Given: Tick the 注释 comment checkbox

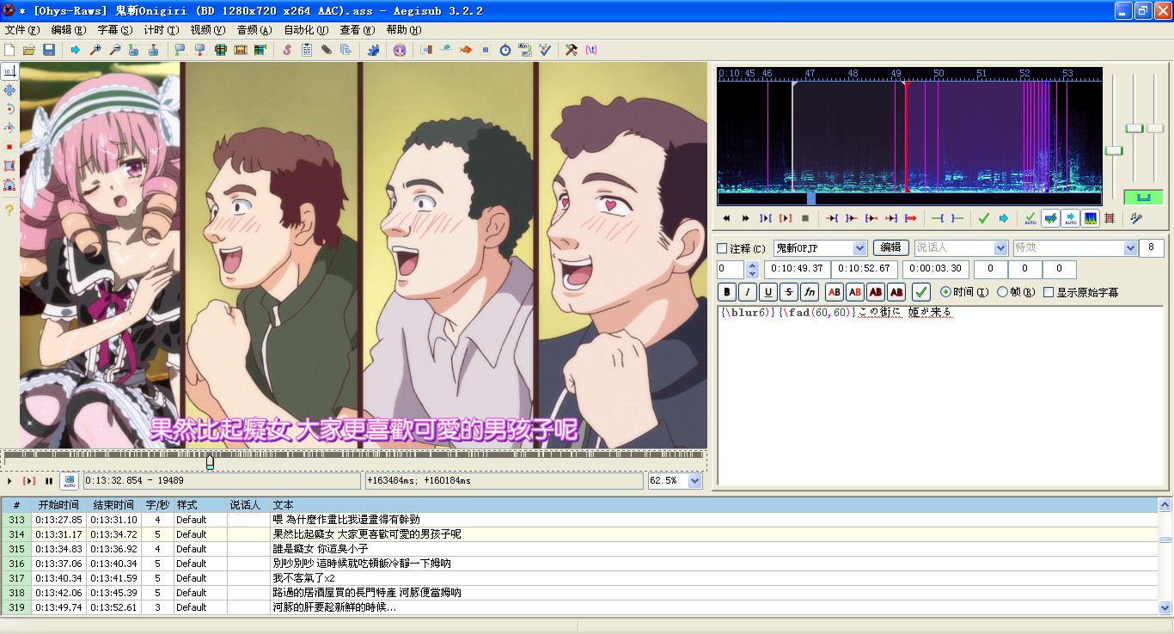Looking at the screenshot, I should click(723, 248).
